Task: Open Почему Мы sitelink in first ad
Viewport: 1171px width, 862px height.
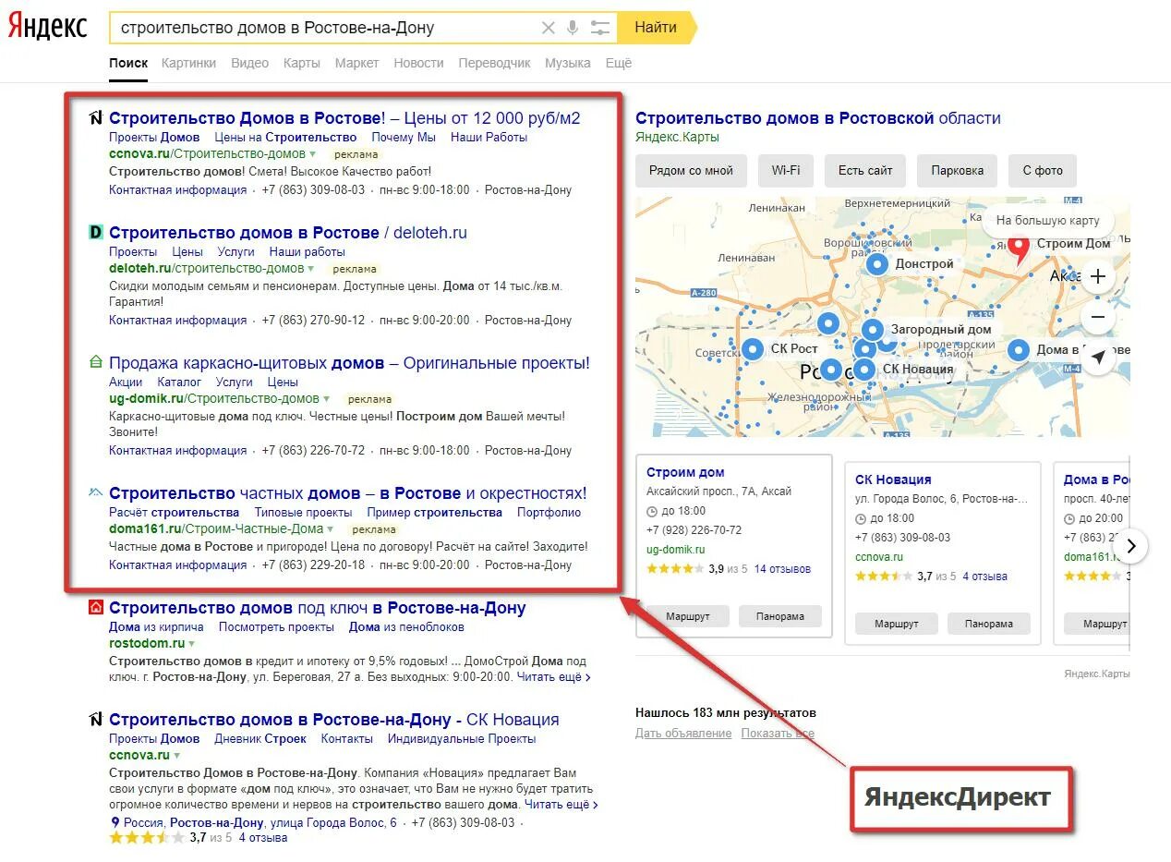Action: (404, 138)
